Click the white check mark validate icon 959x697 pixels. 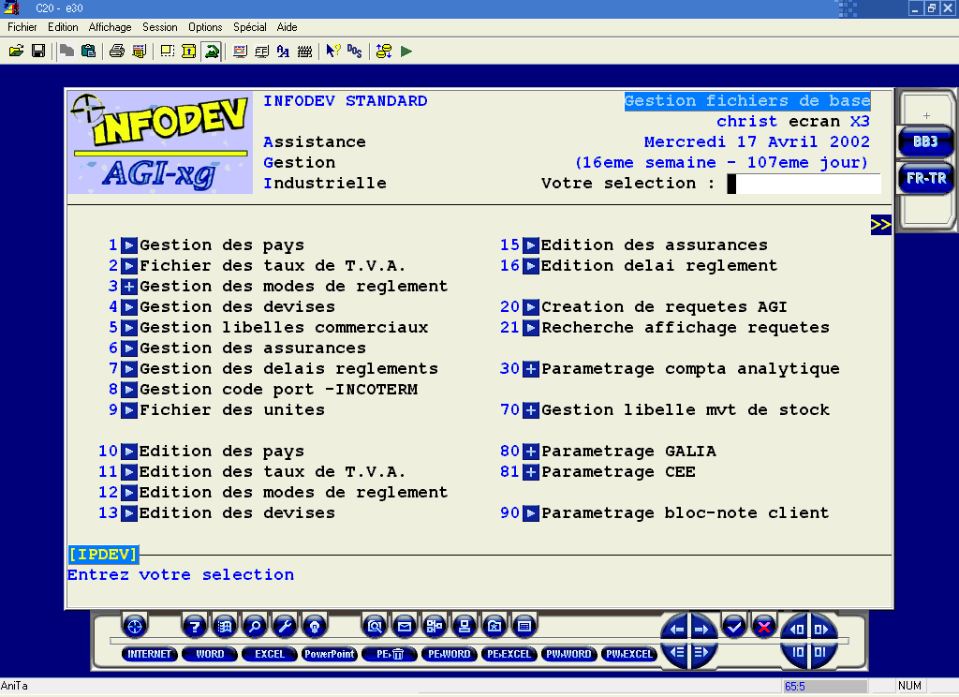(x=734, y=627)
